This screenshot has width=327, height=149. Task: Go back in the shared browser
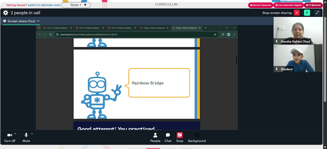[x=39, y=35]
